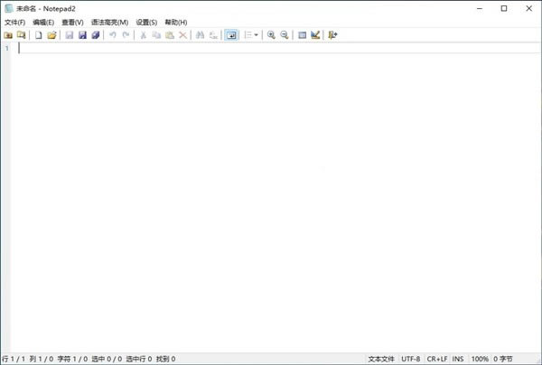Image resolution: width=542 pixels, height=365 pixels.
Task: Click the '选中行 0' status bar entry
Action: [x=139, y=359]
